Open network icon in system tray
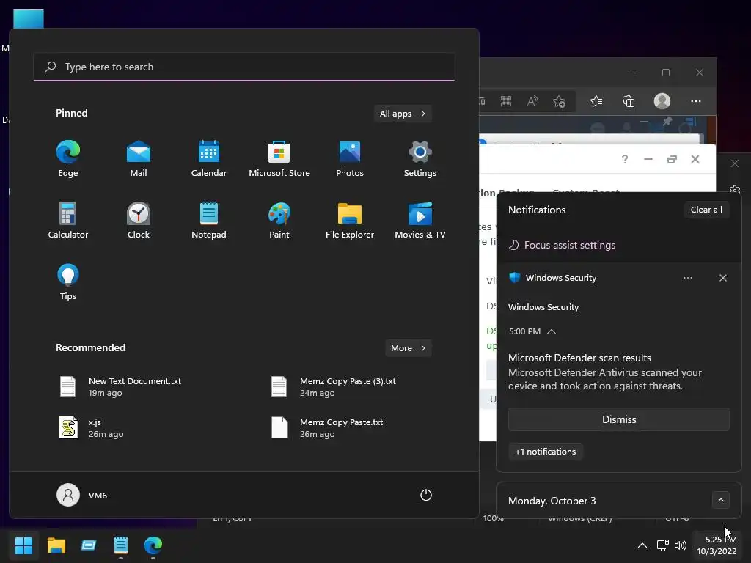Image resolution: width=751 pixels, height=563 pixels. click(x=662, y=545)
